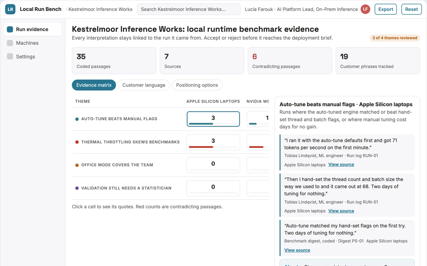Click the Run evidence sidebar icon
Viewport: 427px width, 266px height.
click(x=10, y=29)
